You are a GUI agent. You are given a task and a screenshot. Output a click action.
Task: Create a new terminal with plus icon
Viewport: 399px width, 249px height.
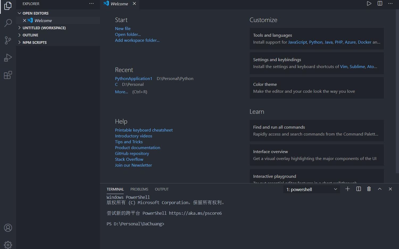[x=347, y=189]
